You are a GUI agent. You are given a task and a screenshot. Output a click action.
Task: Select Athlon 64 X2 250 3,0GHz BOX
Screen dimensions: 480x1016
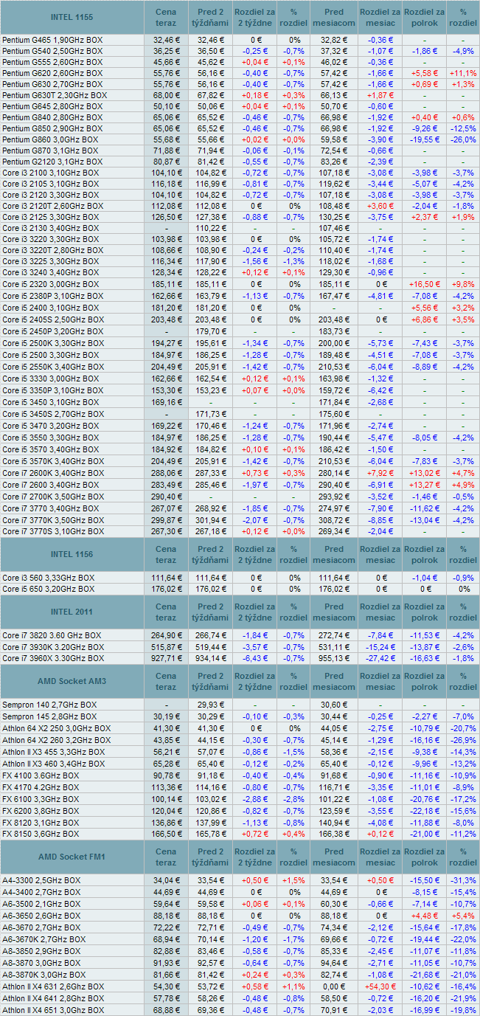pos(56,728)
